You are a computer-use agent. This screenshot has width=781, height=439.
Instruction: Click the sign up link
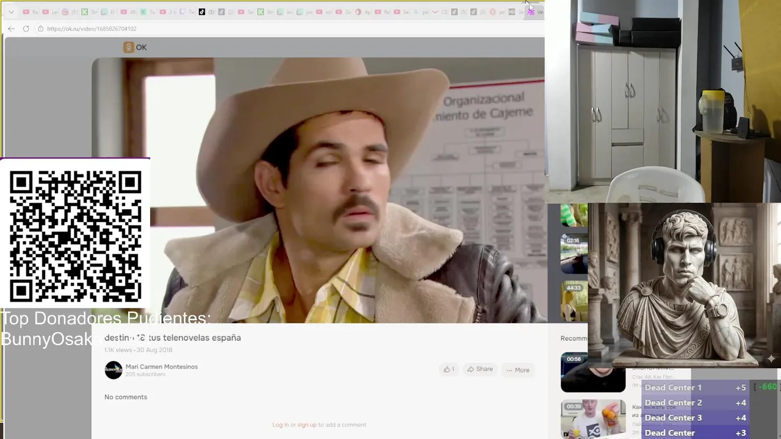pos(307,424)
